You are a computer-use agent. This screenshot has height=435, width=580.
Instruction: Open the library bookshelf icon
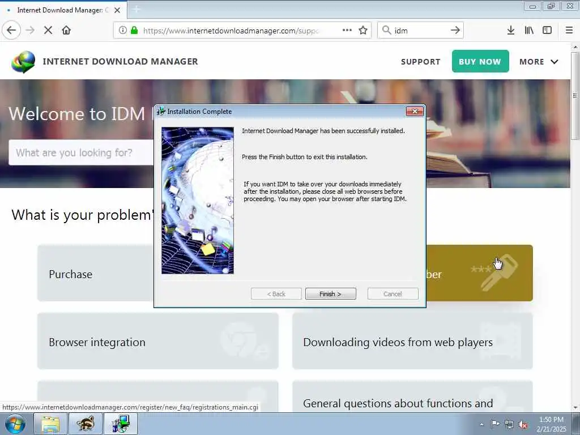(x=529, y=31)
